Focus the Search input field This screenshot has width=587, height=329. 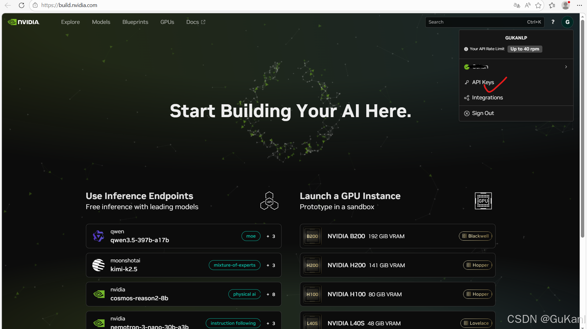(485, 22)
